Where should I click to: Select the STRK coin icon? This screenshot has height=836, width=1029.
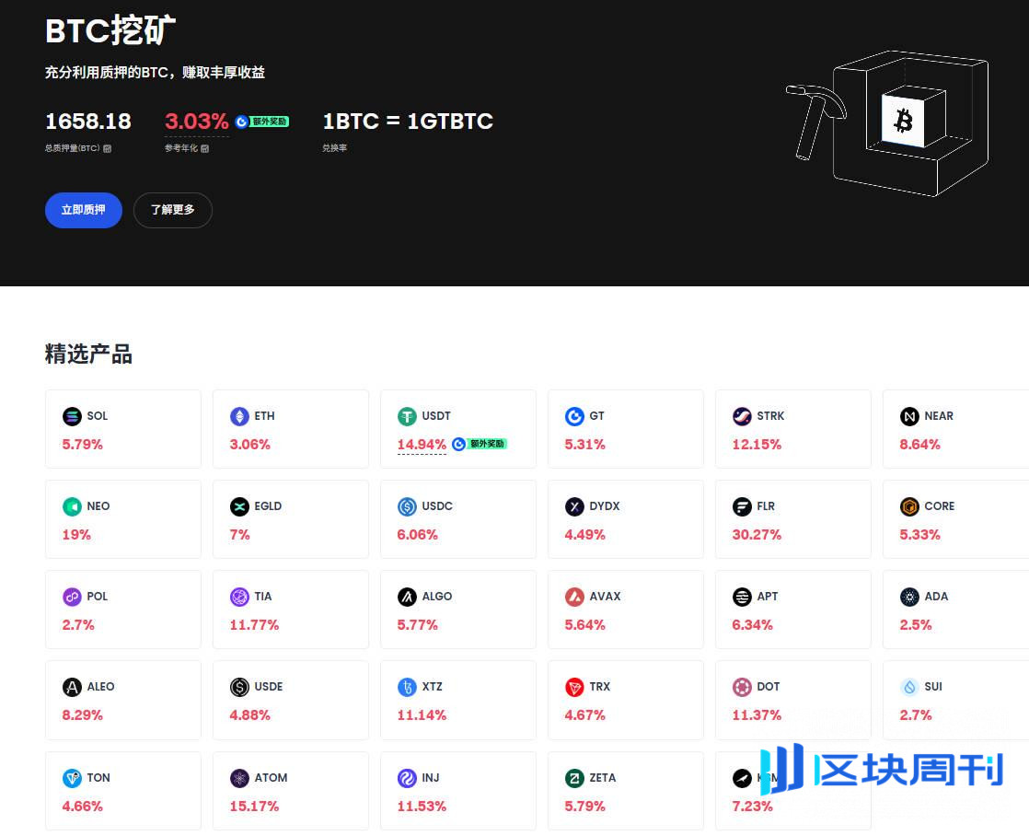pyautogui.click(x=742, y=416)
